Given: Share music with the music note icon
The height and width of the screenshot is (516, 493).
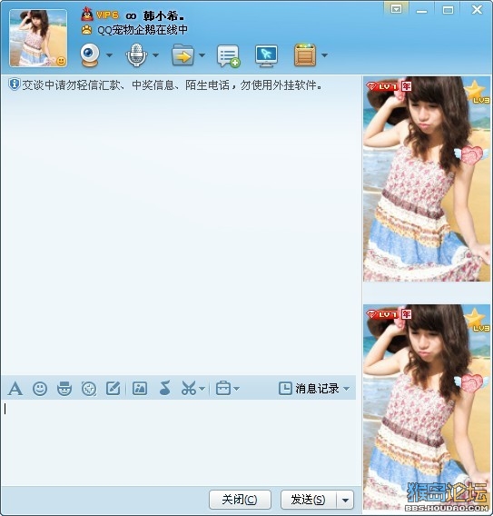Looking at the screenshot, I should pyautogui.click(x=164, y=388).
